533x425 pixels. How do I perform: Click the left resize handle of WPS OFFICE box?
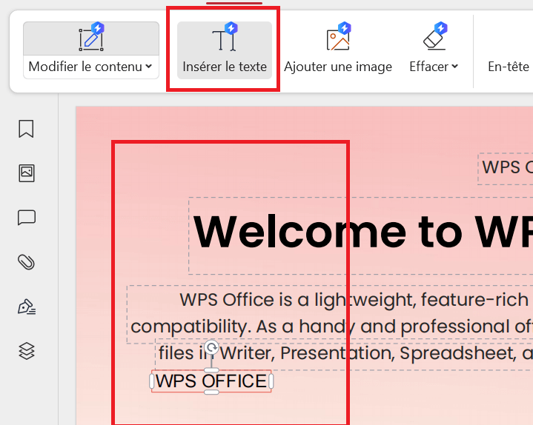[152, 381]
